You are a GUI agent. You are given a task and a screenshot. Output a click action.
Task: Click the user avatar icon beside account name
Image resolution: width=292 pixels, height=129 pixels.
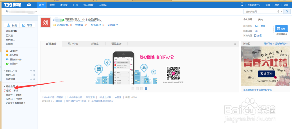[7, 12]
